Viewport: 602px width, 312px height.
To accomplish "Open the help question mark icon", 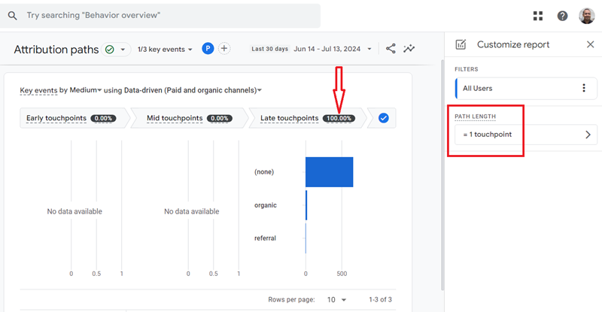I will 562,16.
